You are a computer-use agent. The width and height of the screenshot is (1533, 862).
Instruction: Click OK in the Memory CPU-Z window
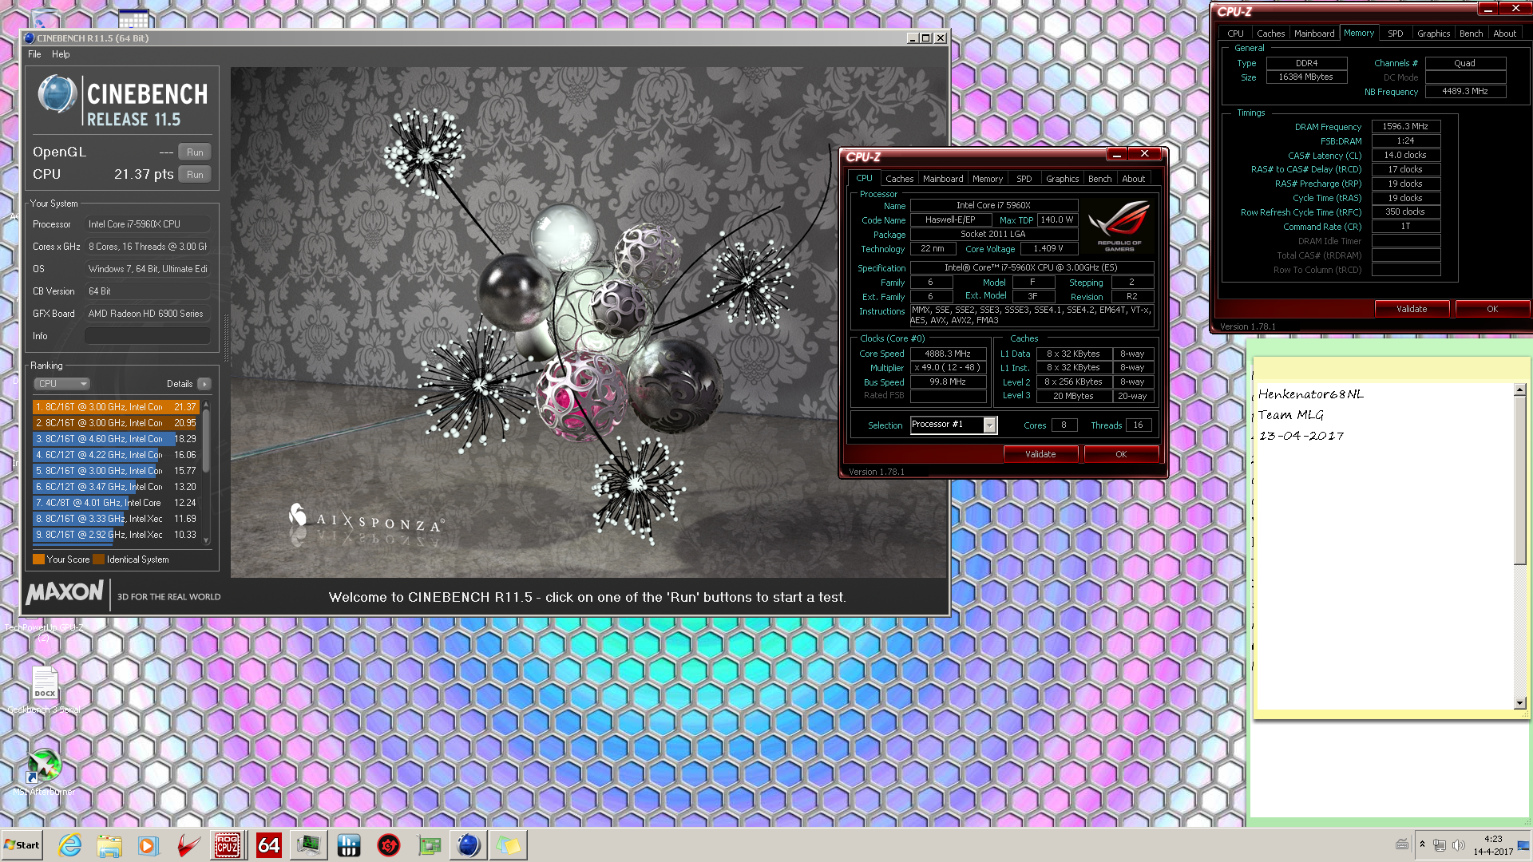point(1492,309)
